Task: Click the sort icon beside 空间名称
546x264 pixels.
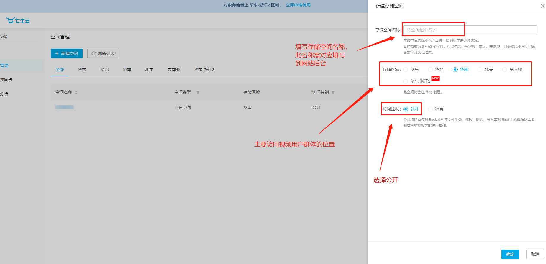Action: (76, 92)
